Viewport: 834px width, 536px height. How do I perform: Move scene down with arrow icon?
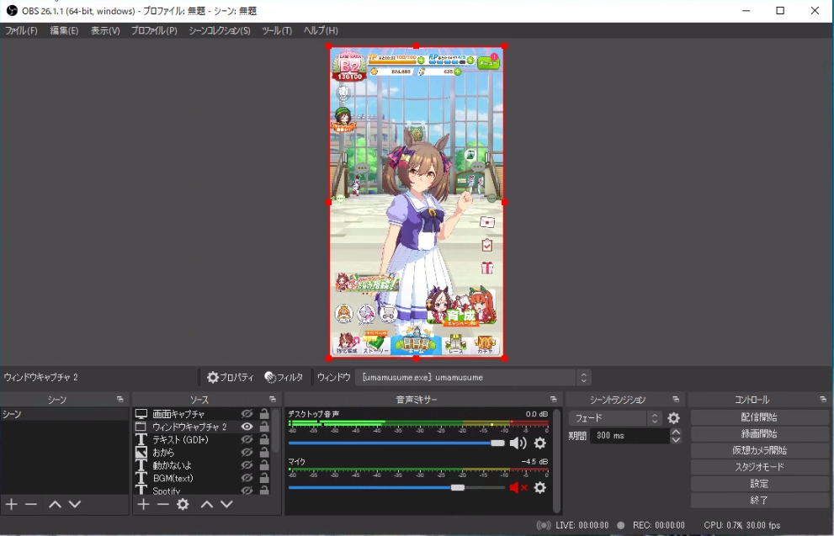[75, 504]
